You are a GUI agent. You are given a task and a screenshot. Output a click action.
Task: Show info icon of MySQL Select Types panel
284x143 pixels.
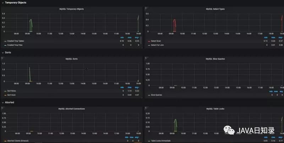pyautogui.click(x=146, y=8)
